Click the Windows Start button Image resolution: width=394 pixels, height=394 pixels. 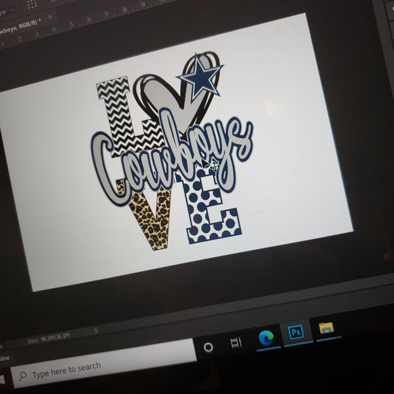[2, 379]
